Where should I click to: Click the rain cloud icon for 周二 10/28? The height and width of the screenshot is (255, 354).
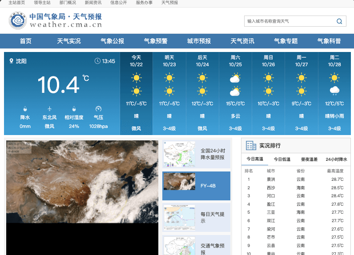(334, 91)
